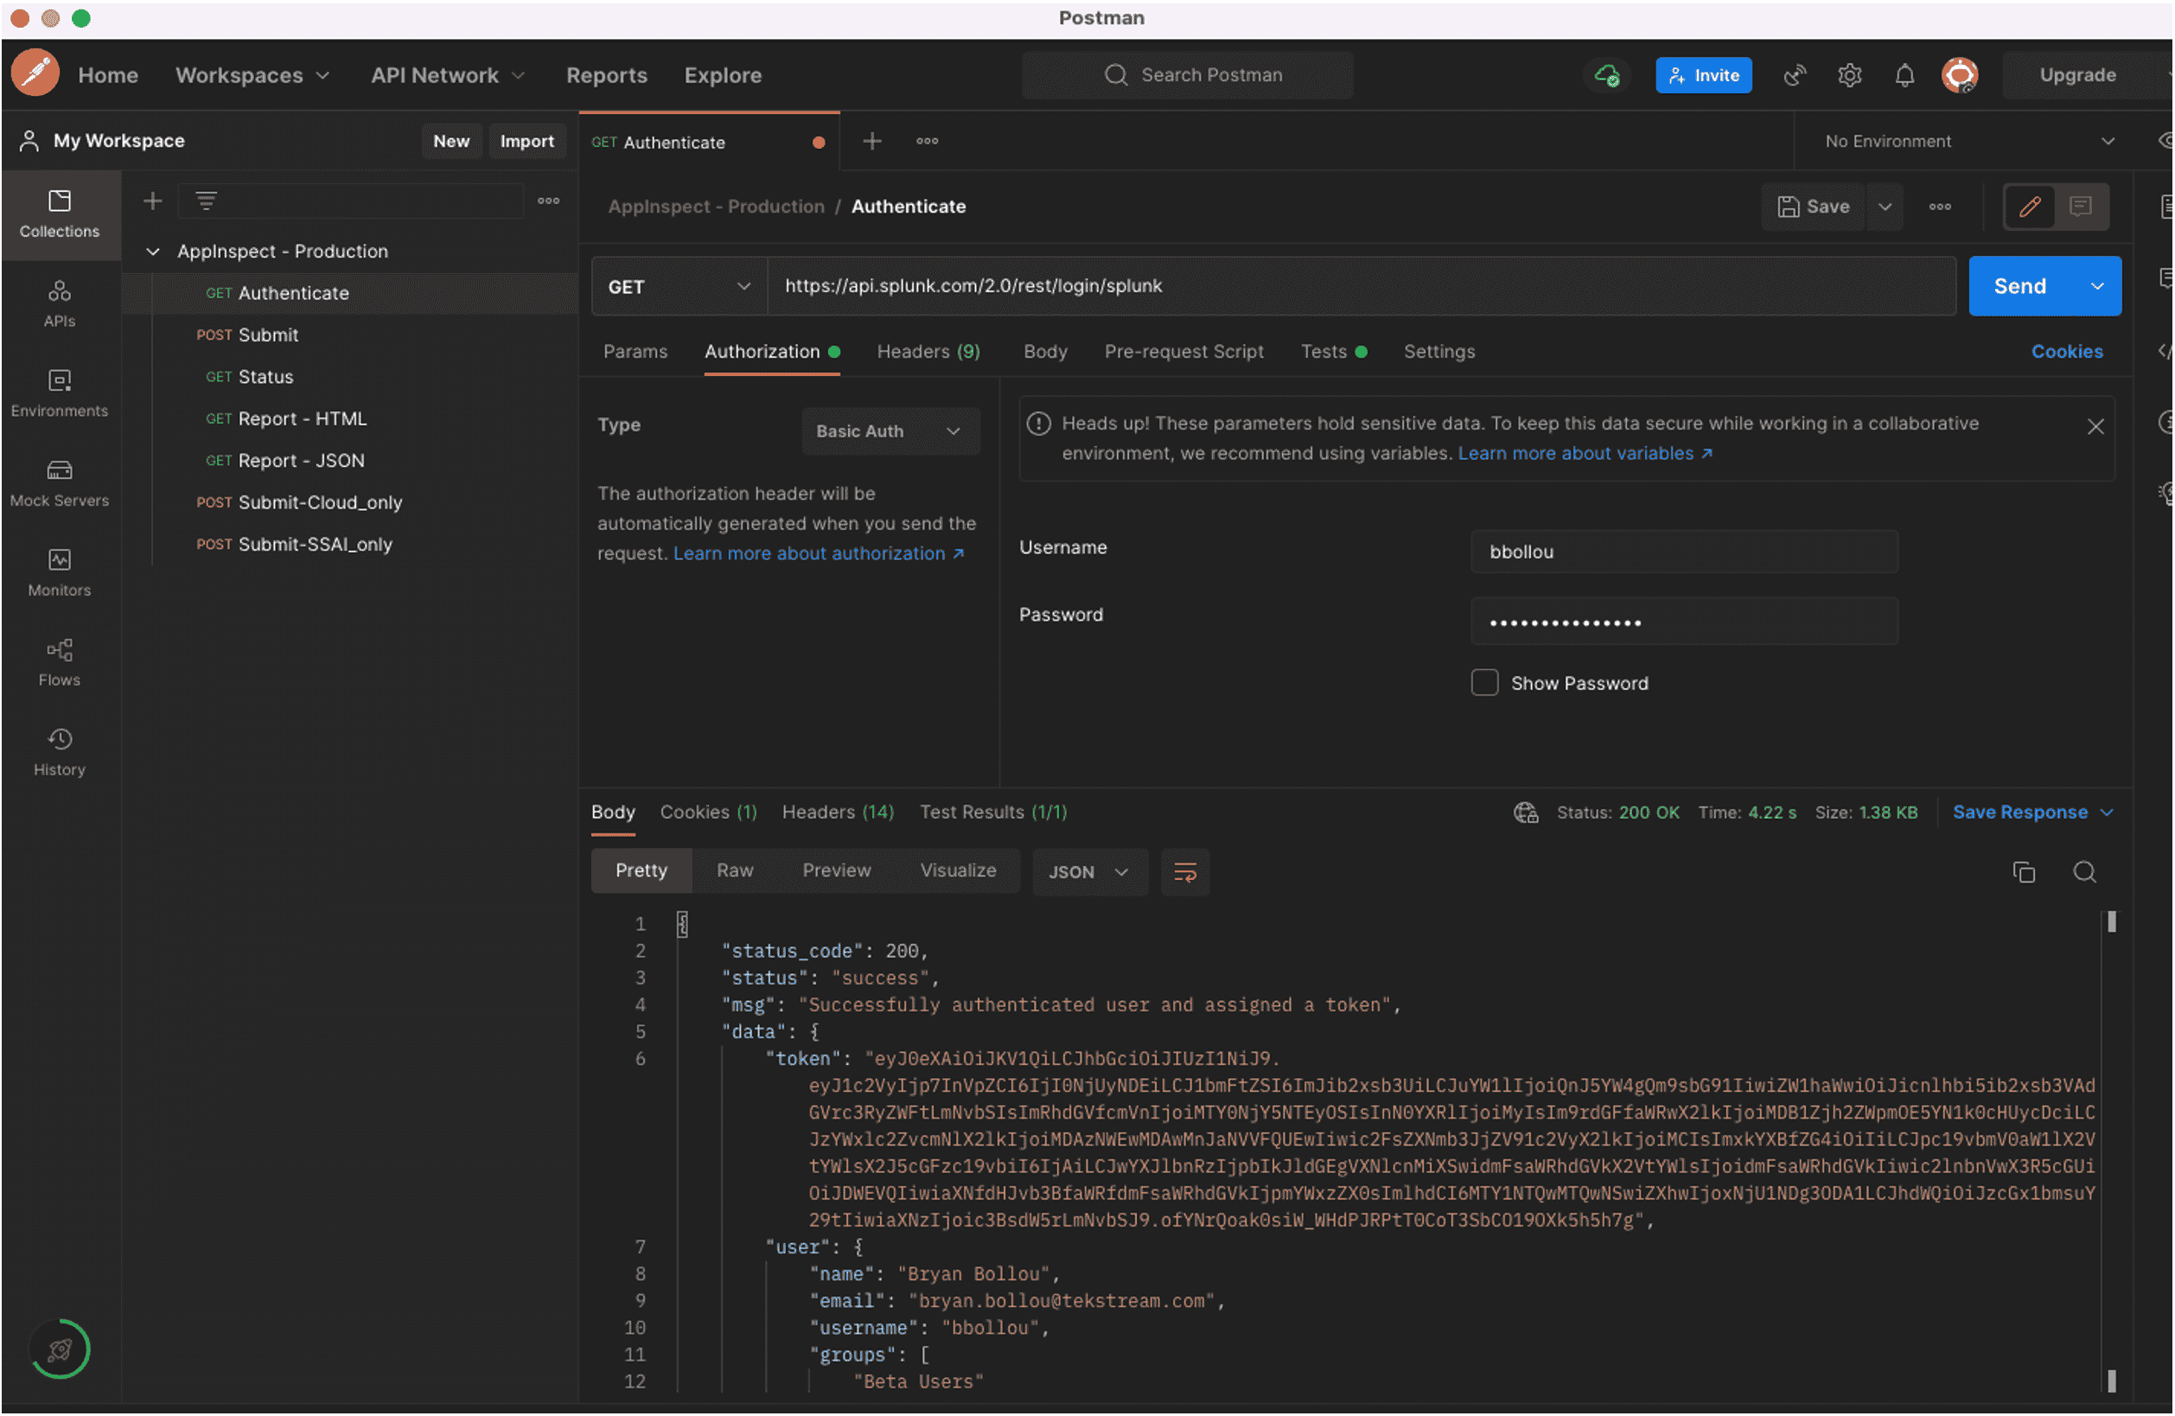This screenshot has width=2175, height=1416.
Task: Switch to the request Settings tab
Action: pos(1439,352)
